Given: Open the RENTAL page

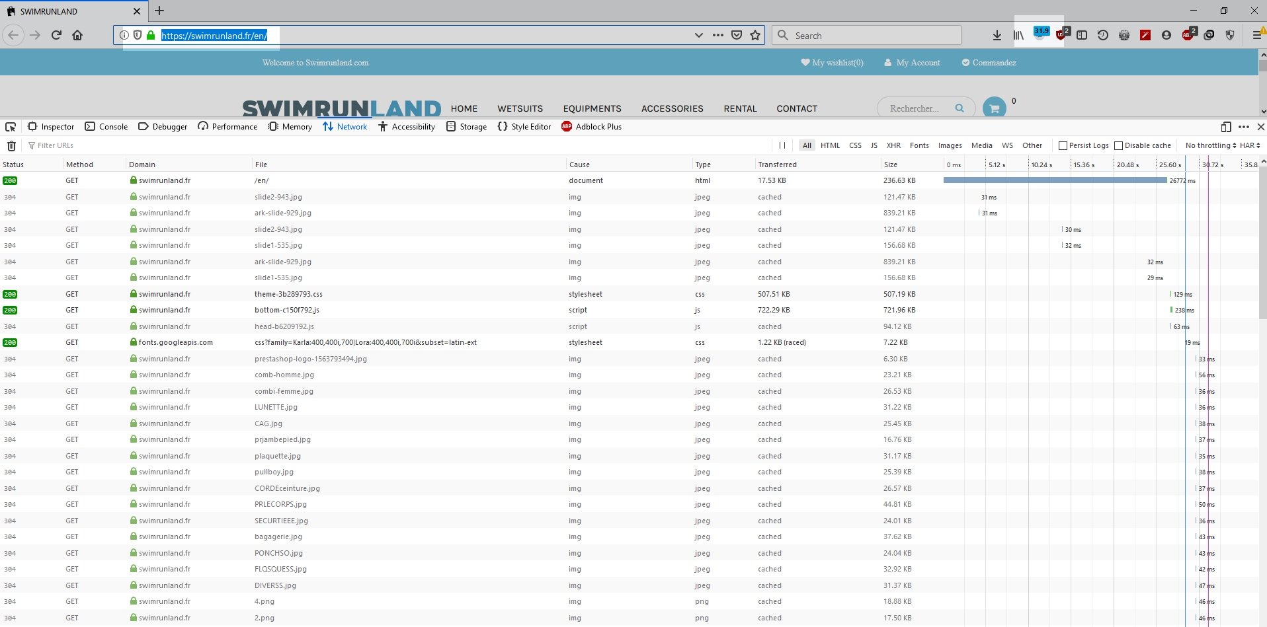Looking at the screenshot, I should 740,108.
